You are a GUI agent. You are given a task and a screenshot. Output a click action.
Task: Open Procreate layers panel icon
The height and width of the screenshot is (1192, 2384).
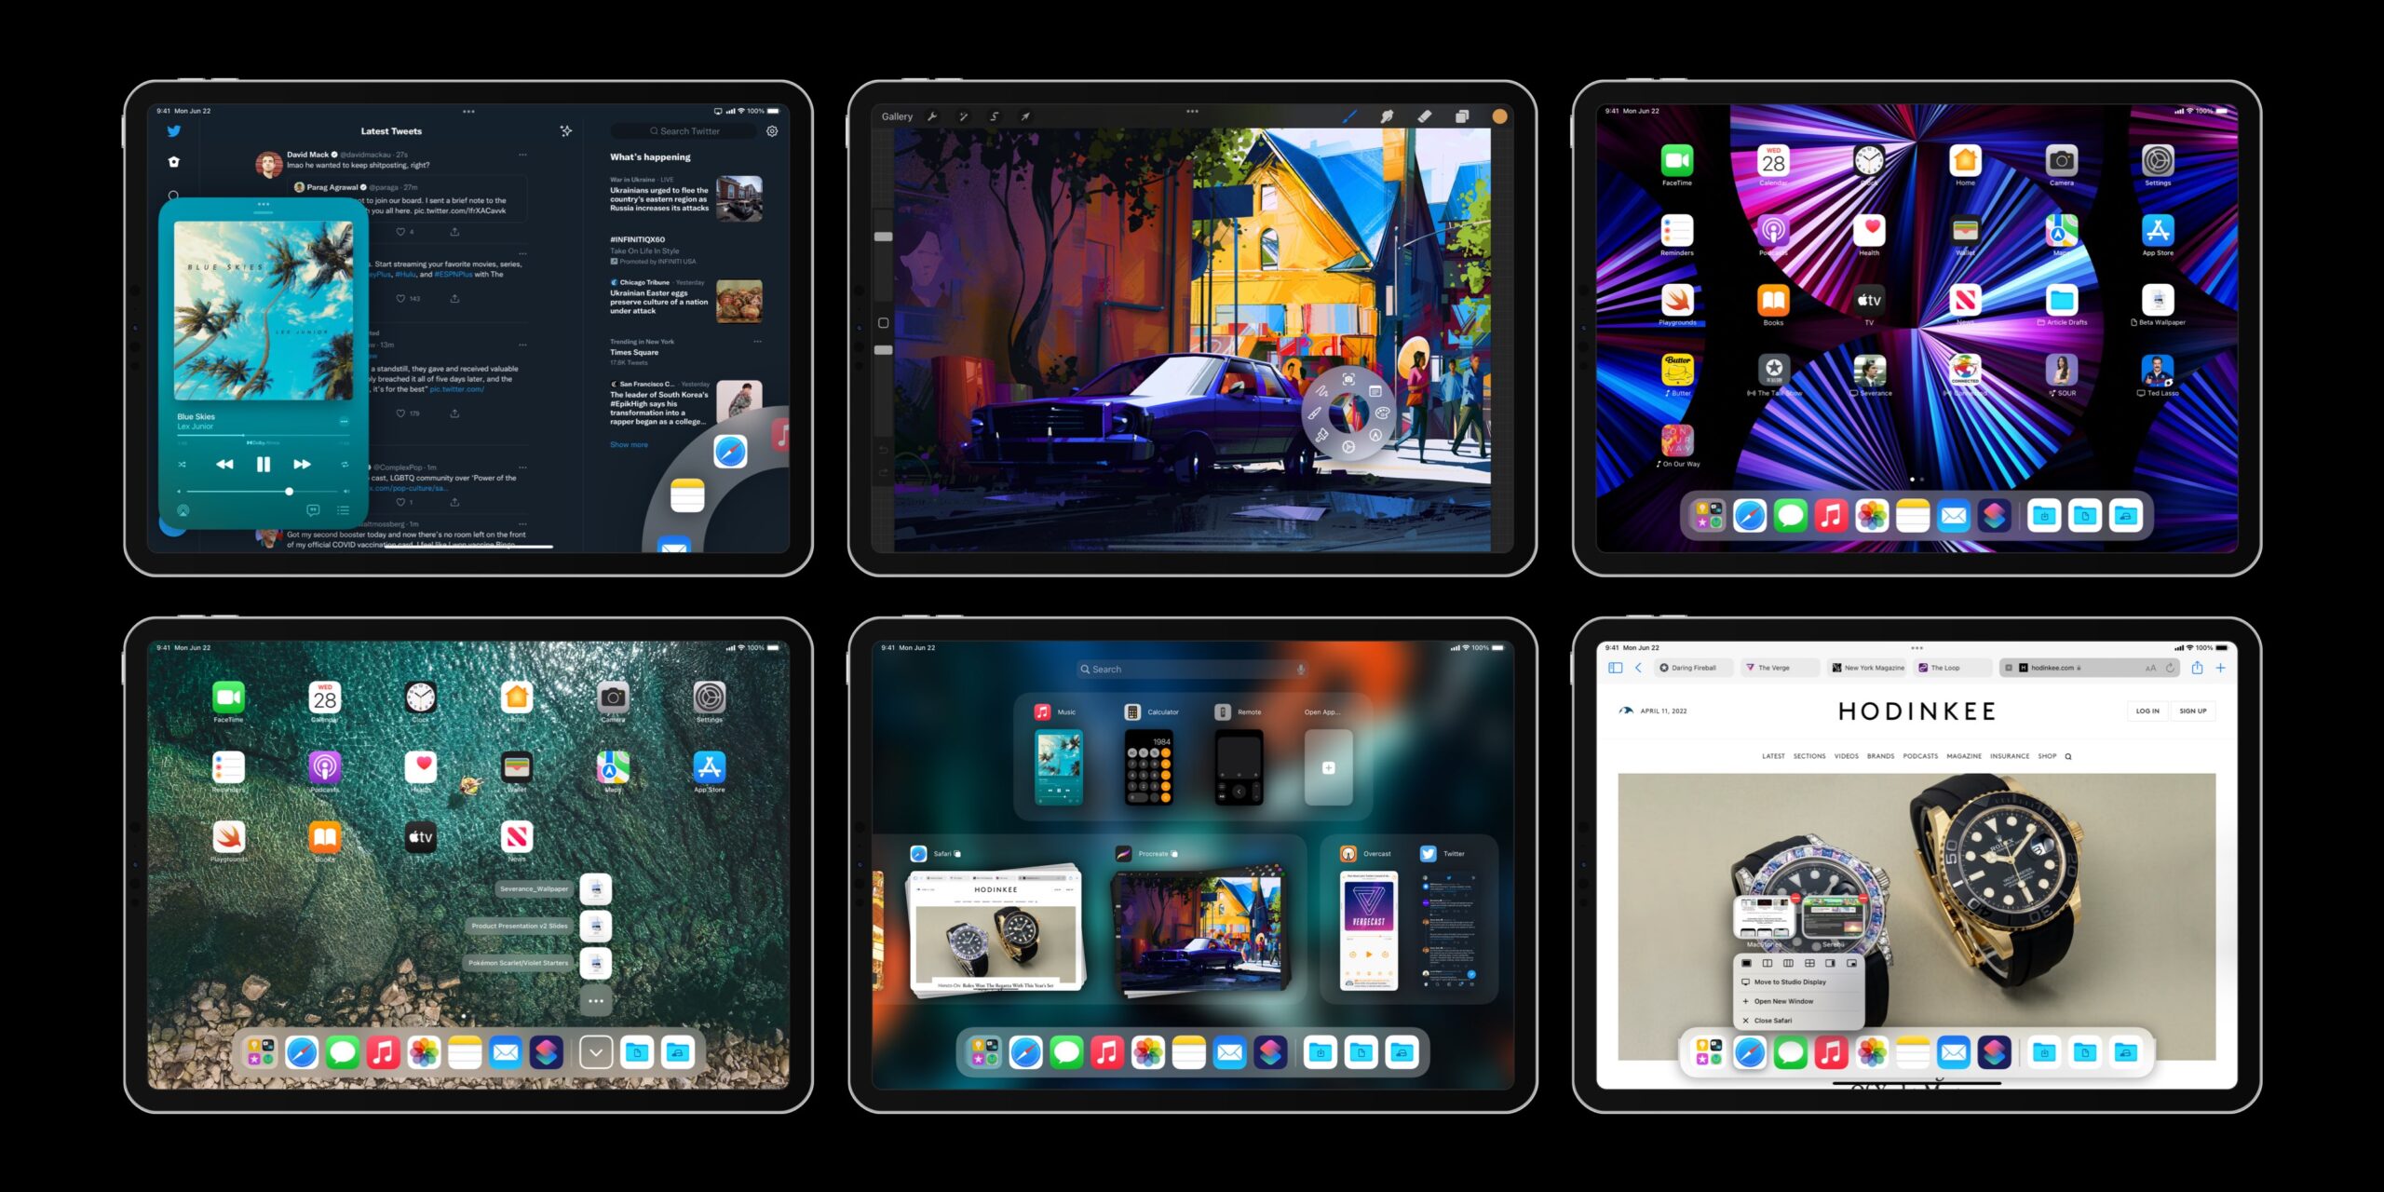click(x=1461, y=116)
